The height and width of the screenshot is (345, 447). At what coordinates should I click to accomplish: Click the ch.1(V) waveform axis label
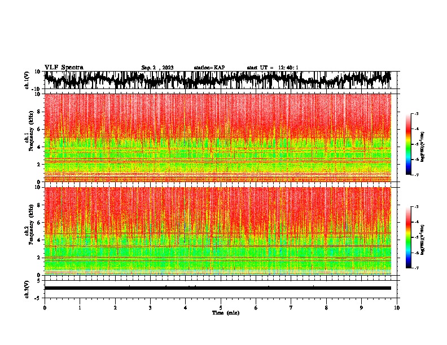click(x=27, y=80)
